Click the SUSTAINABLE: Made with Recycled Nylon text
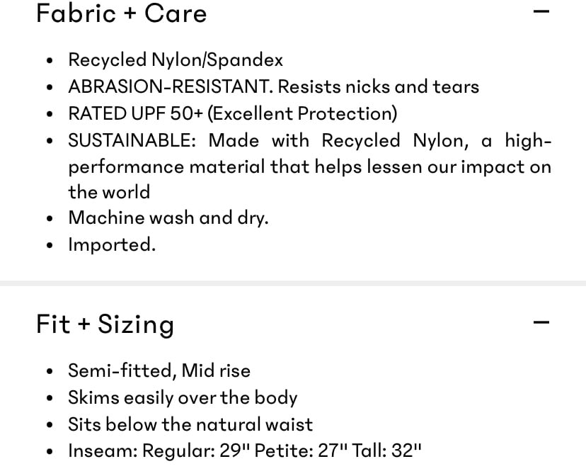Screen dimensions: 586x476 coord(268,140)
